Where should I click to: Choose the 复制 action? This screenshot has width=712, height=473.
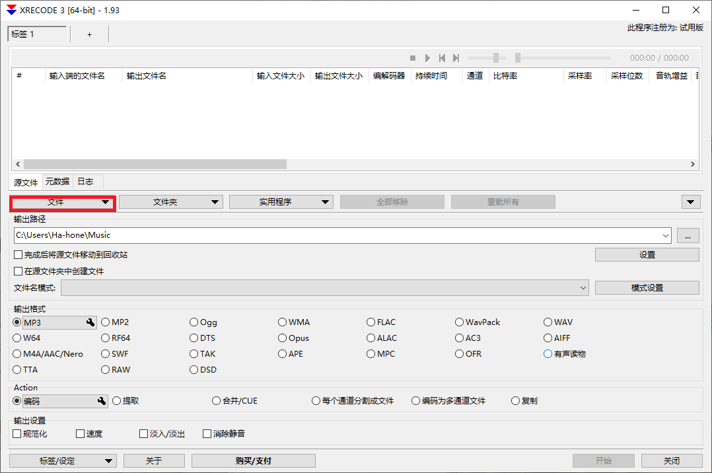524,401
